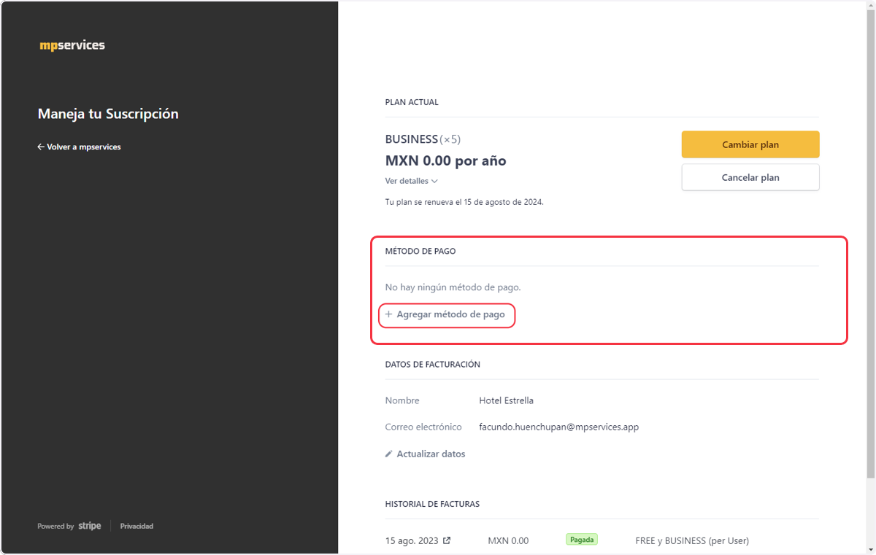Open the Privacidad link
Viewport: 876px width, 555px height.
click(x=137, y=526)
